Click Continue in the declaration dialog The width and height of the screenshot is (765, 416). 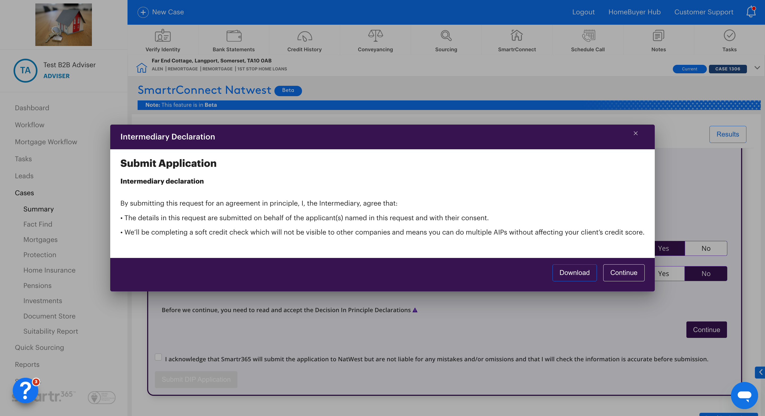(624, 273)
